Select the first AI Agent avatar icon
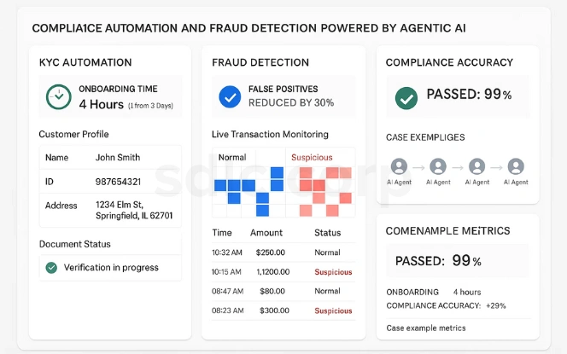 (x=399, y=166)
